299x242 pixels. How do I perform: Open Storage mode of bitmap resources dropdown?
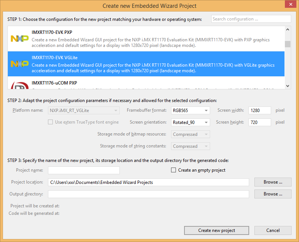click(x=190, y=134)
